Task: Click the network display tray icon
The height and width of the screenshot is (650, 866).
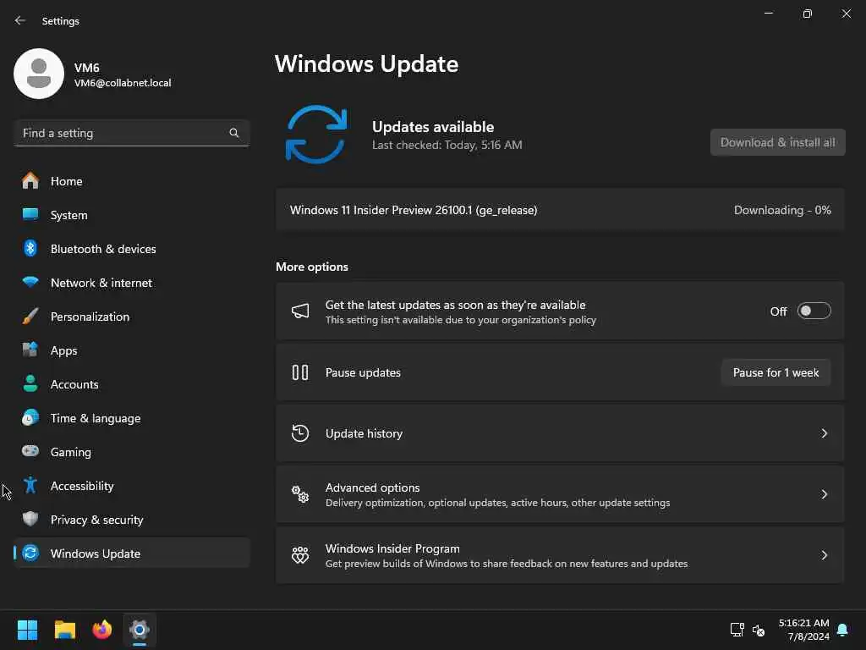Action: pyautogui.click(x=737, y=630)
